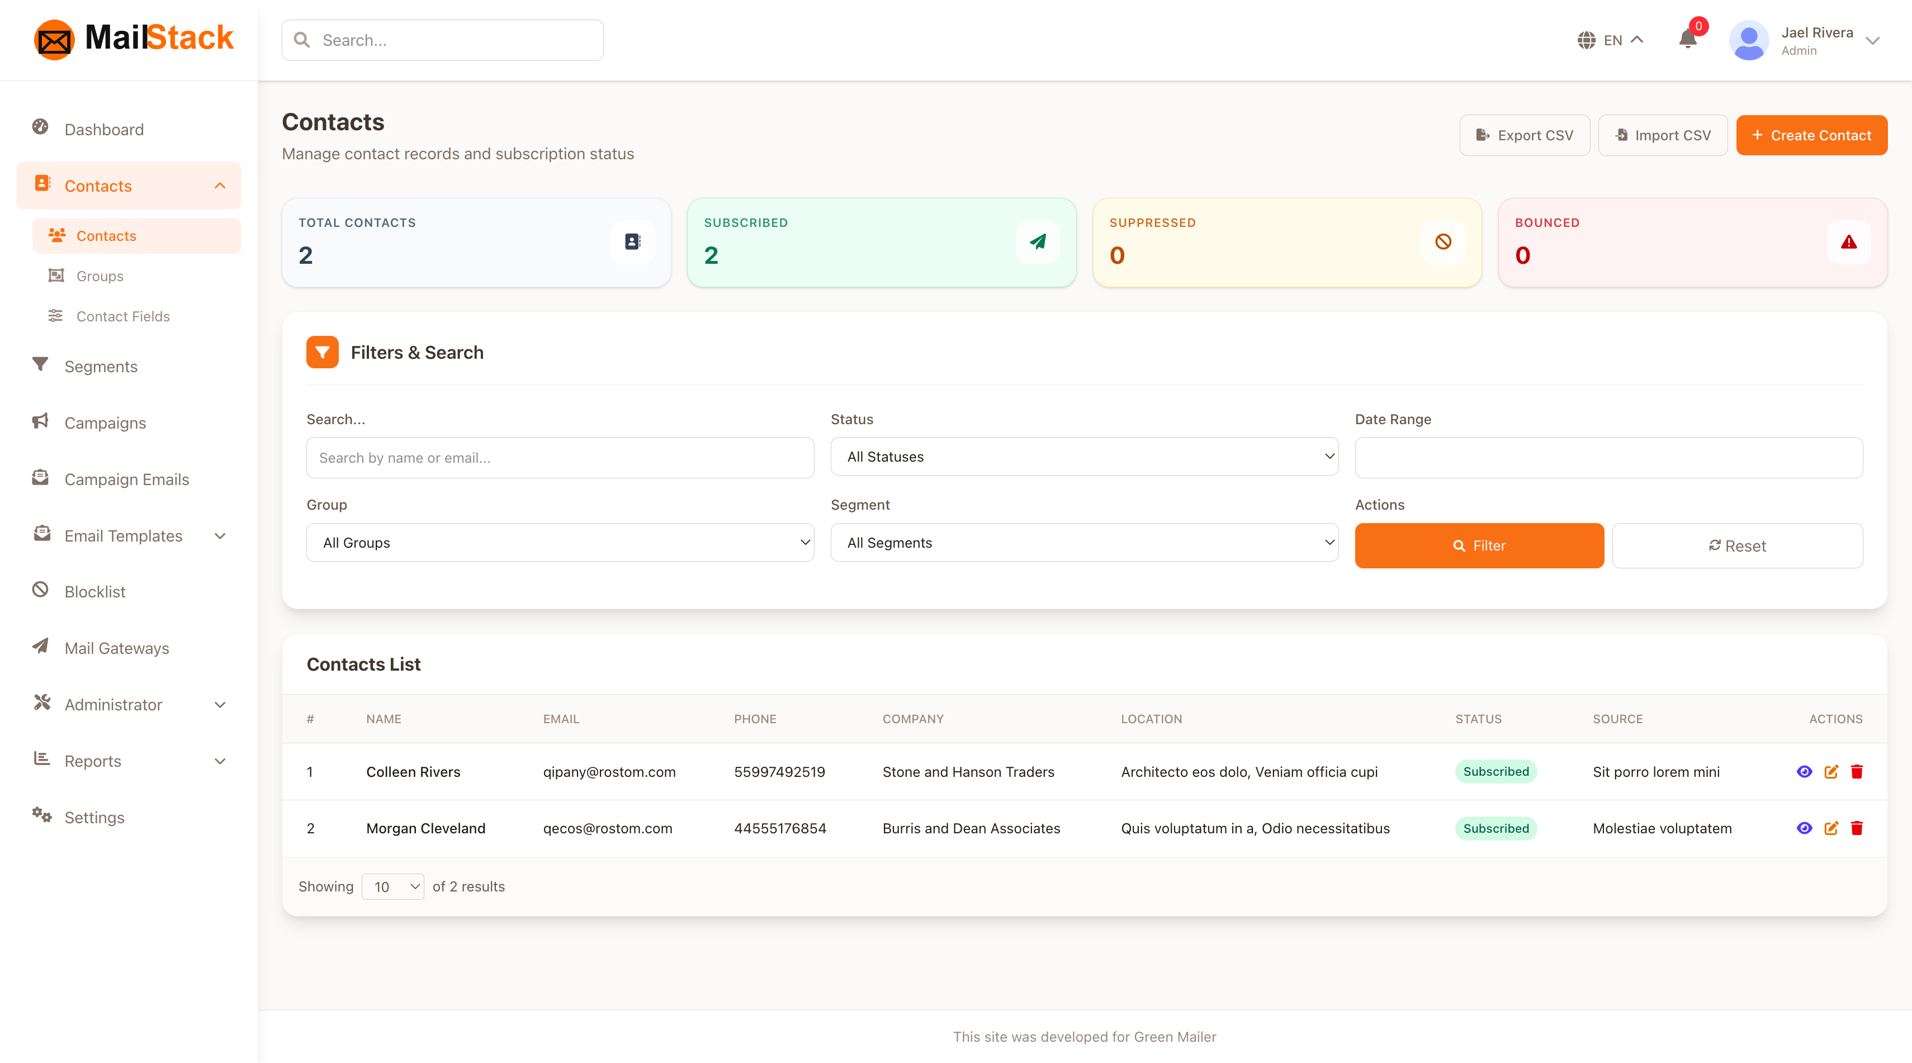The width and height of the screenshot is (1912, 1063).
Task: Open the Settings page
Action: (129, 818)
